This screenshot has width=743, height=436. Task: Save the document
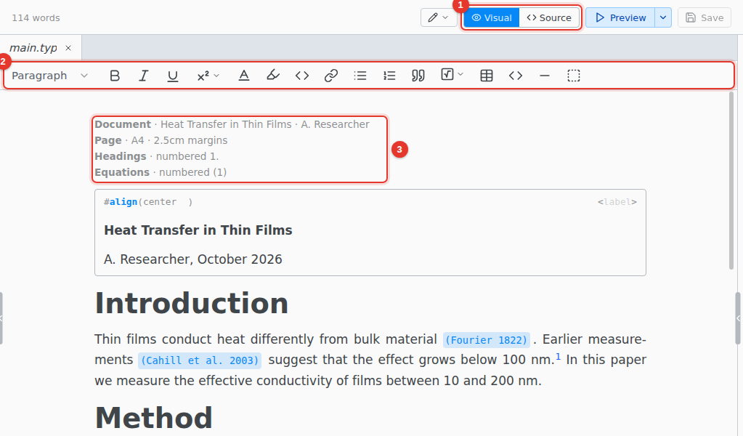[x=705, y=17]
